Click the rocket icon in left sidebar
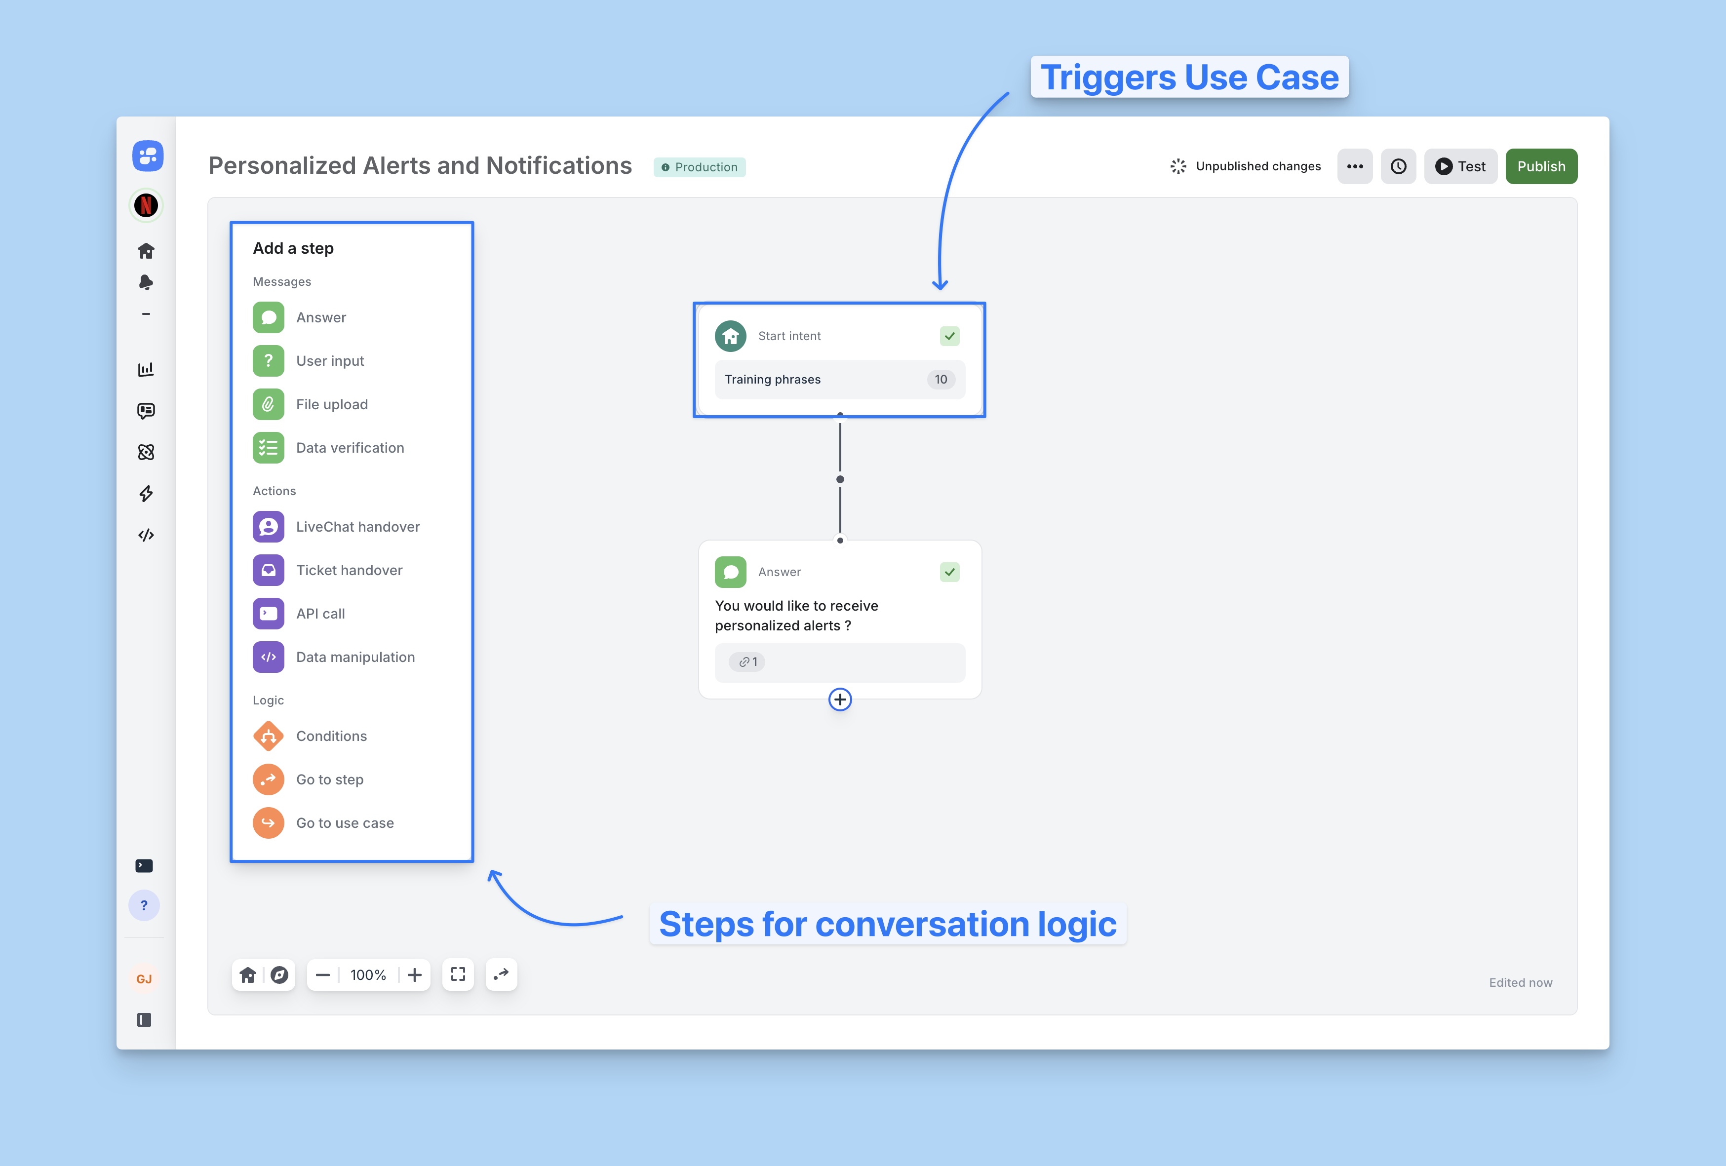The image size is (1726, 1166). (x=146, y=282)
